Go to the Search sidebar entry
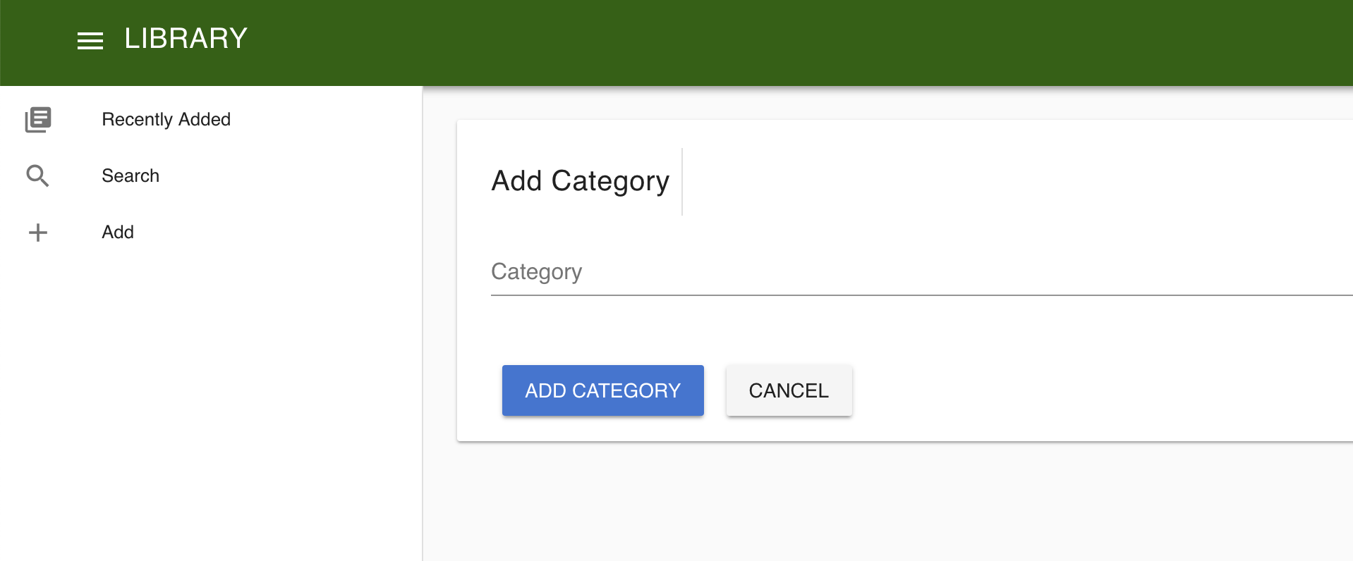 pos(131,176)
